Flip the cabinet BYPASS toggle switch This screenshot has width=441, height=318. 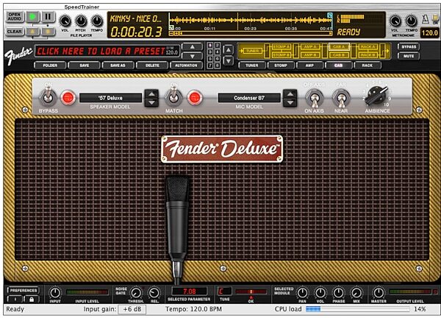pyautogui.click(x=48, y=97)
